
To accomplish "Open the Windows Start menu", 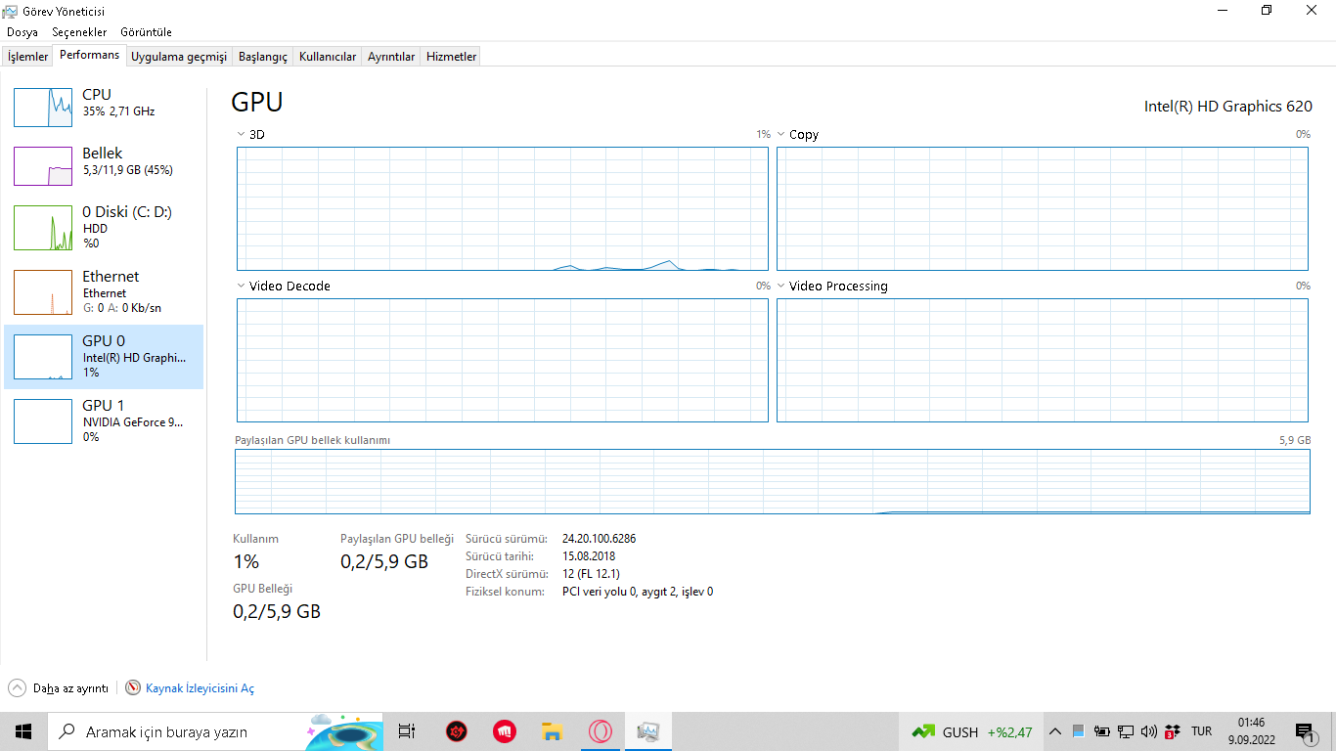I will pos(23,731).
